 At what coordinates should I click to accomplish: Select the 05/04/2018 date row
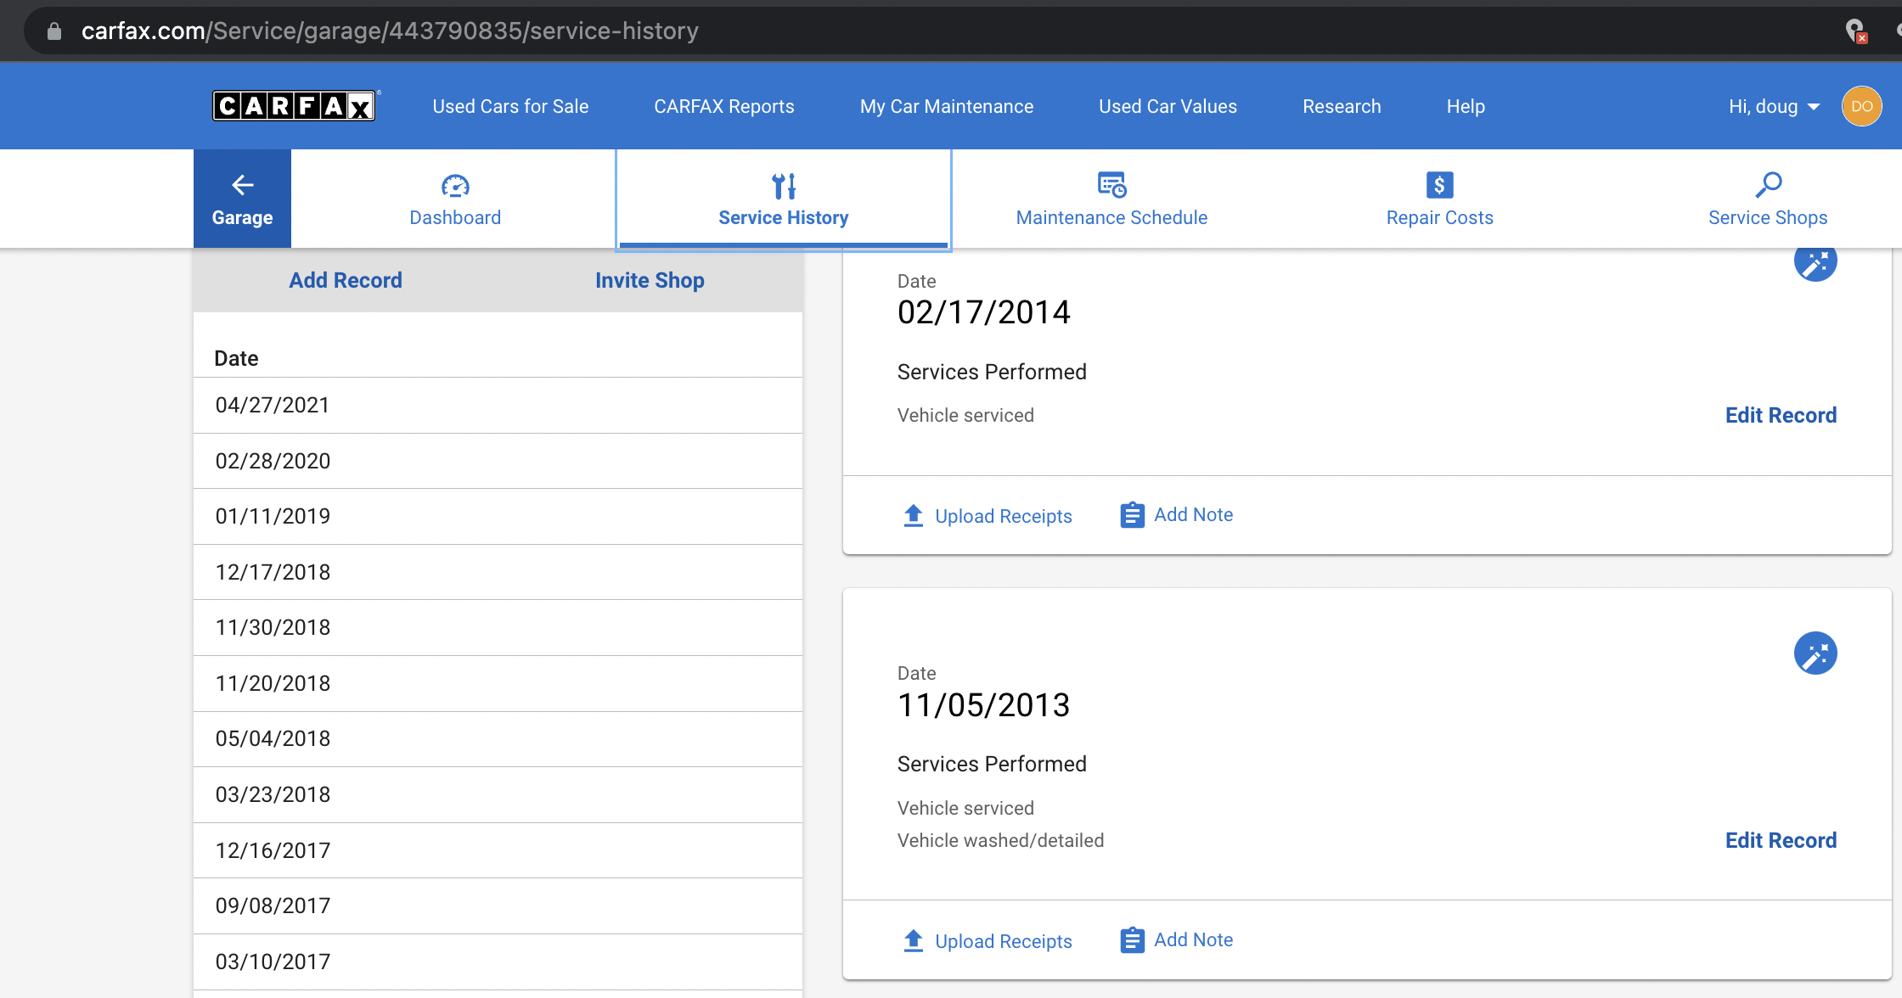pos(498,739)
